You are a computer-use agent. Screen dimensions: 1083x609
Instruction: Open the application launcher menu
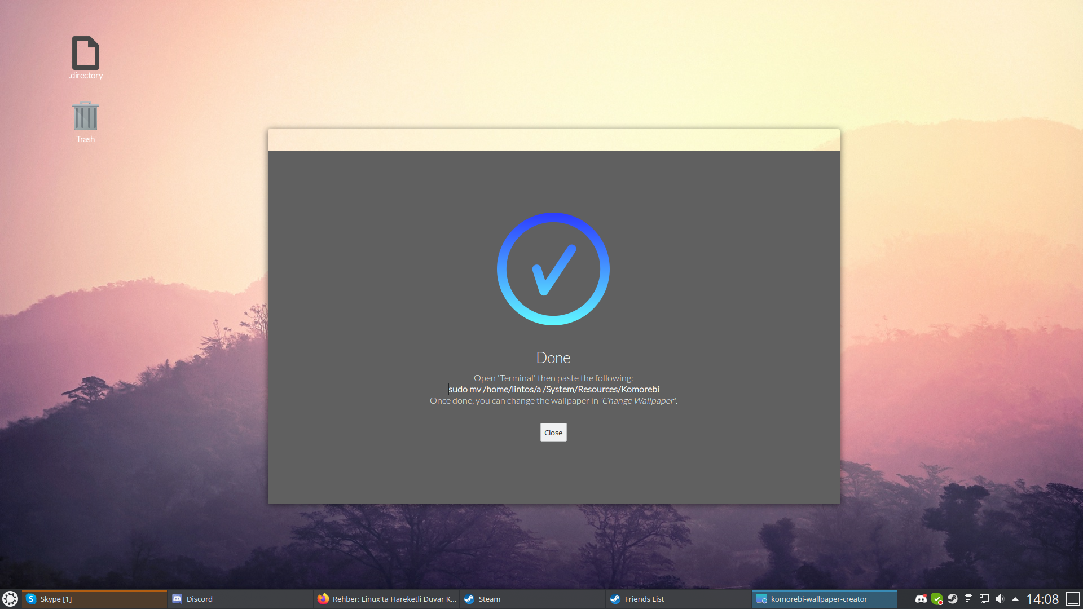pos(10,599)
